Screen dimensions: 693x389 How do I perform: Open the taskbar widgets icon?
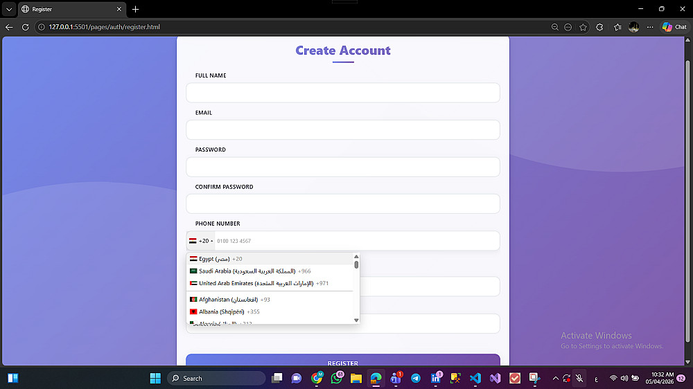pos(12,379)
